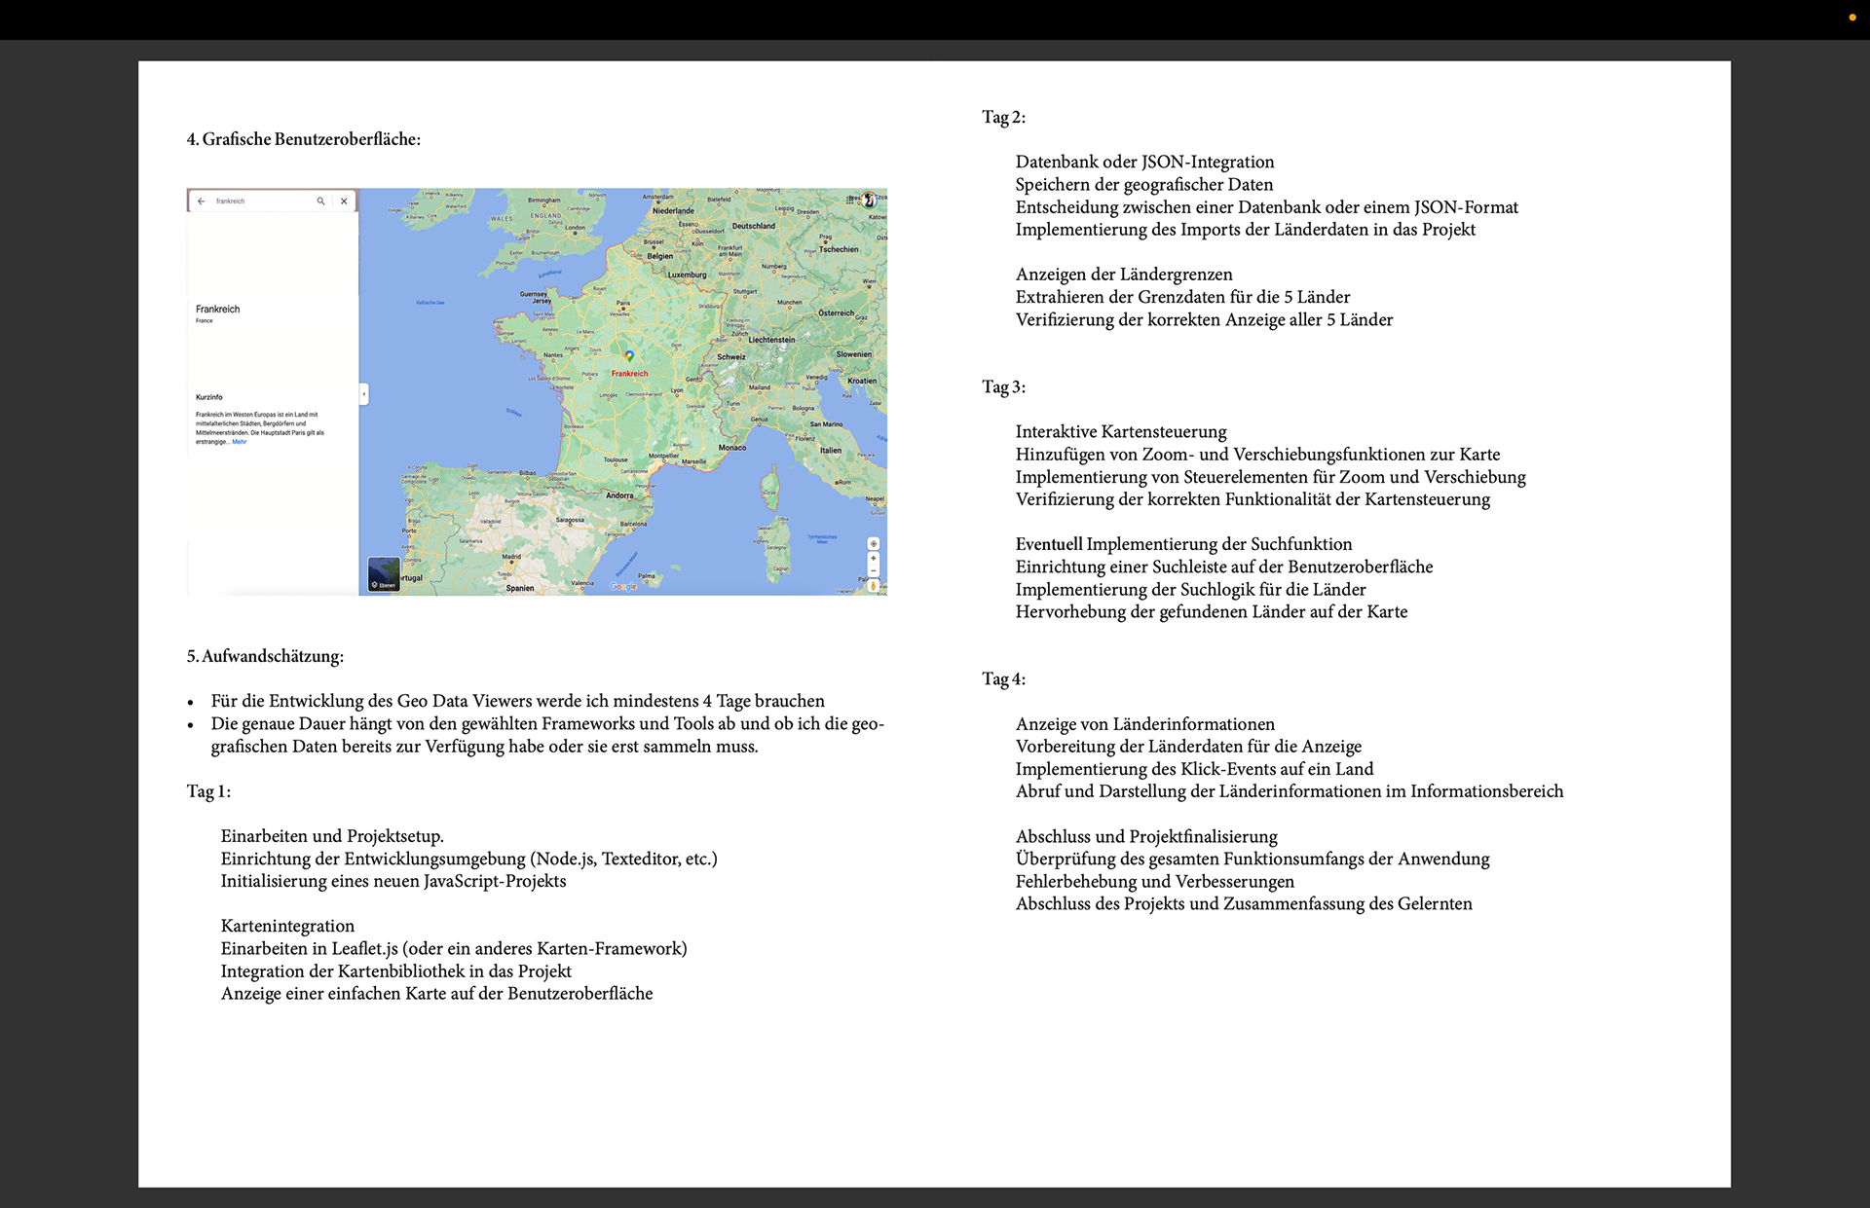Click the first bullet about needing mindestens 4 Tage
The width and height of the screenshot is (1870, 1208).
(x=517, y=701)
